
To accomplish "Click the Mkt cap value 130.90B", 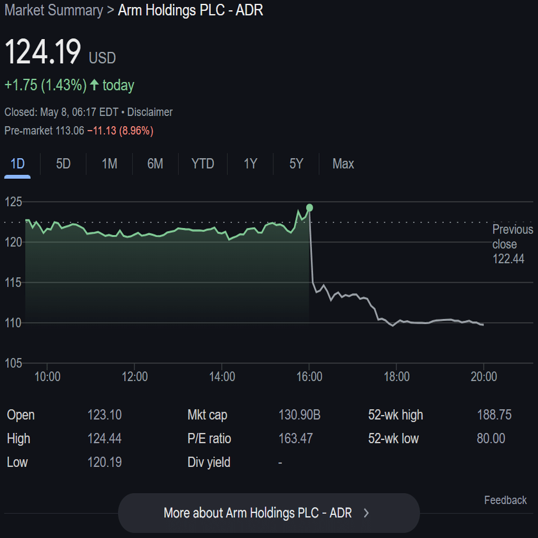I will 298,415.
